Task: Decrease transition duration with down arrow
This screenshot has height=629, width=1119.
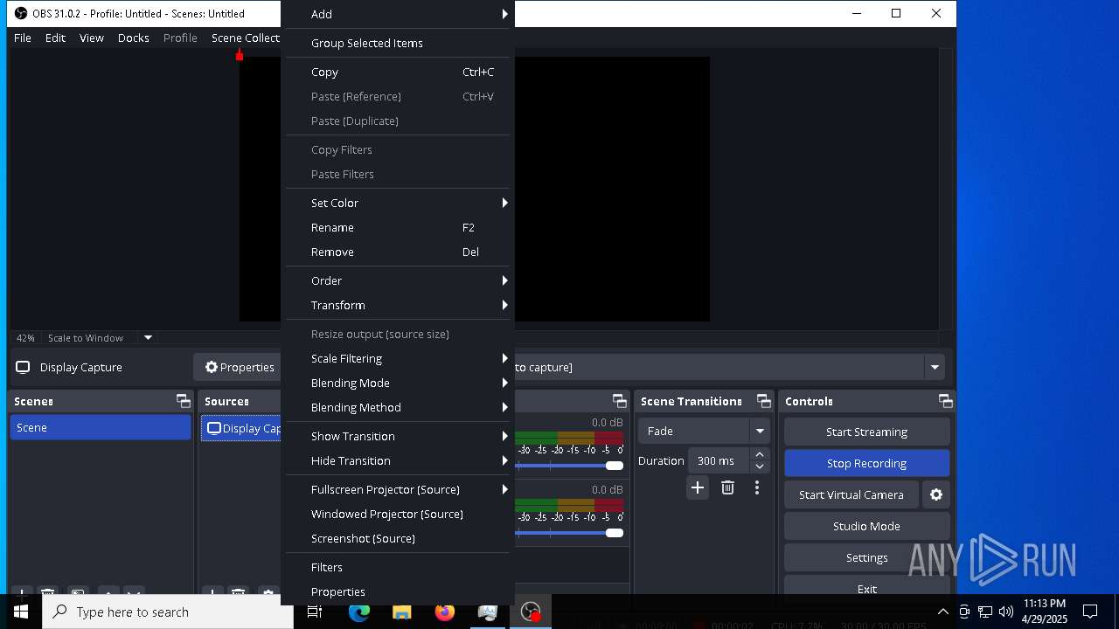Action: tap(760, 467)
